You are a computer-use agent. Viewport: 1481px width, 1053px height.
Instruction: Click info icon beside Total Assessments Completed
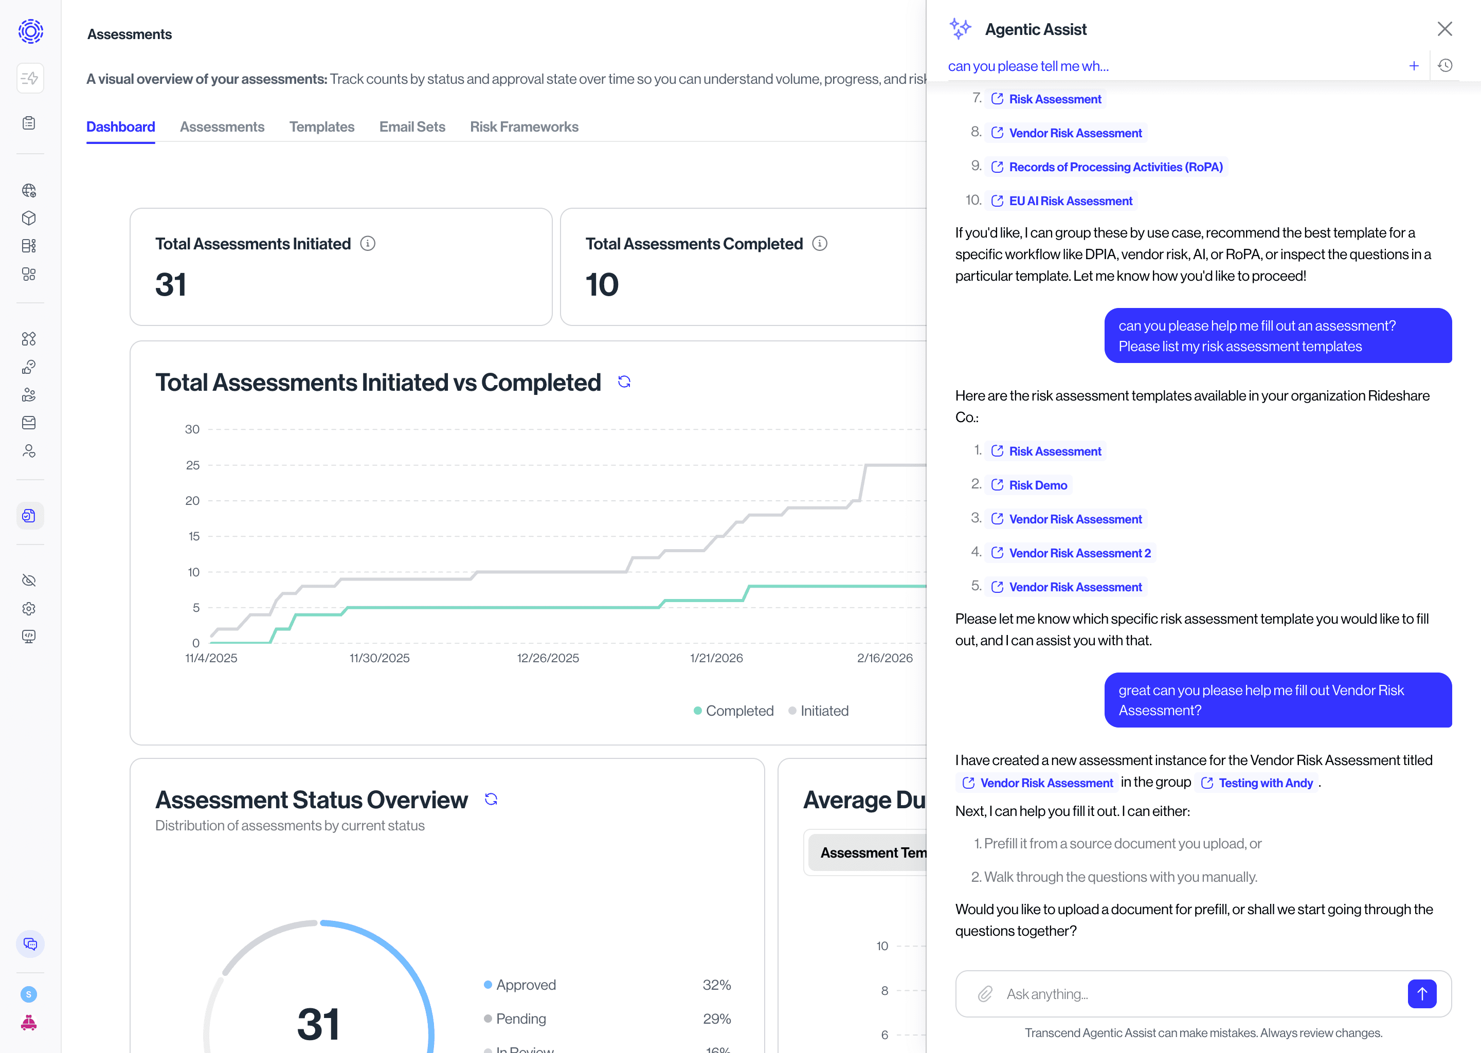pyautogui.click(x=820, y=243)
